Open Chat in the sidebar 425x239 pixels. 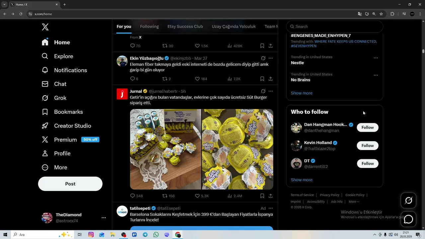(x=54, y=84)
